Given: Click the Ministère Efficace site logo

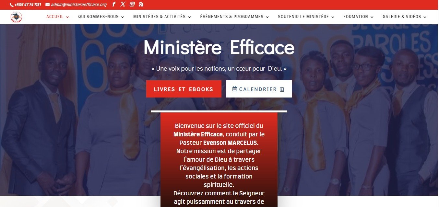Looking at the screenshot, I should point(16,17).
